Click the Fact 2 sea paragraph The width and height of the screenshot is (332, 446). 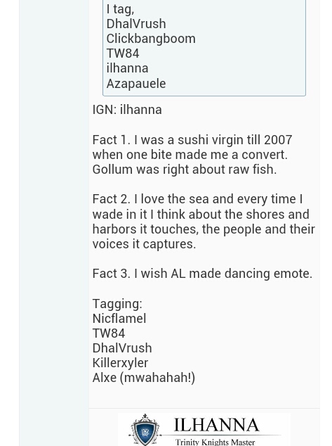tap(204, 222)
